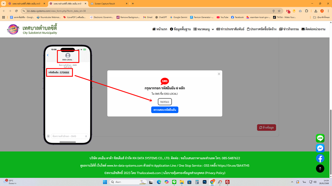
Task: Click the red ล้างข้อมูล clear button
Action: click(x=266, y=128)
